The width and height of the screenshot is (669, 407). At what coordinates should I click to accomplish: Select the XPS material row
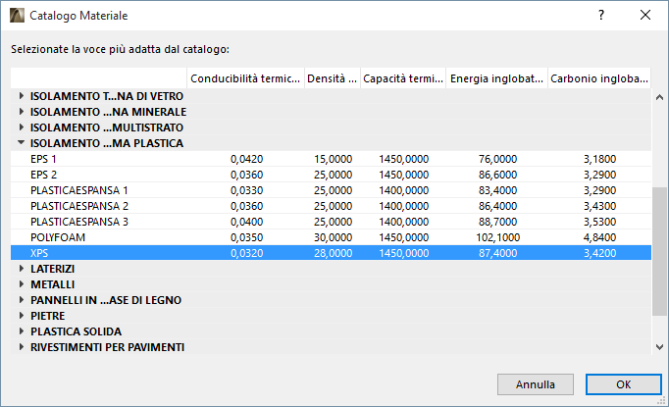tap(332, 253)
